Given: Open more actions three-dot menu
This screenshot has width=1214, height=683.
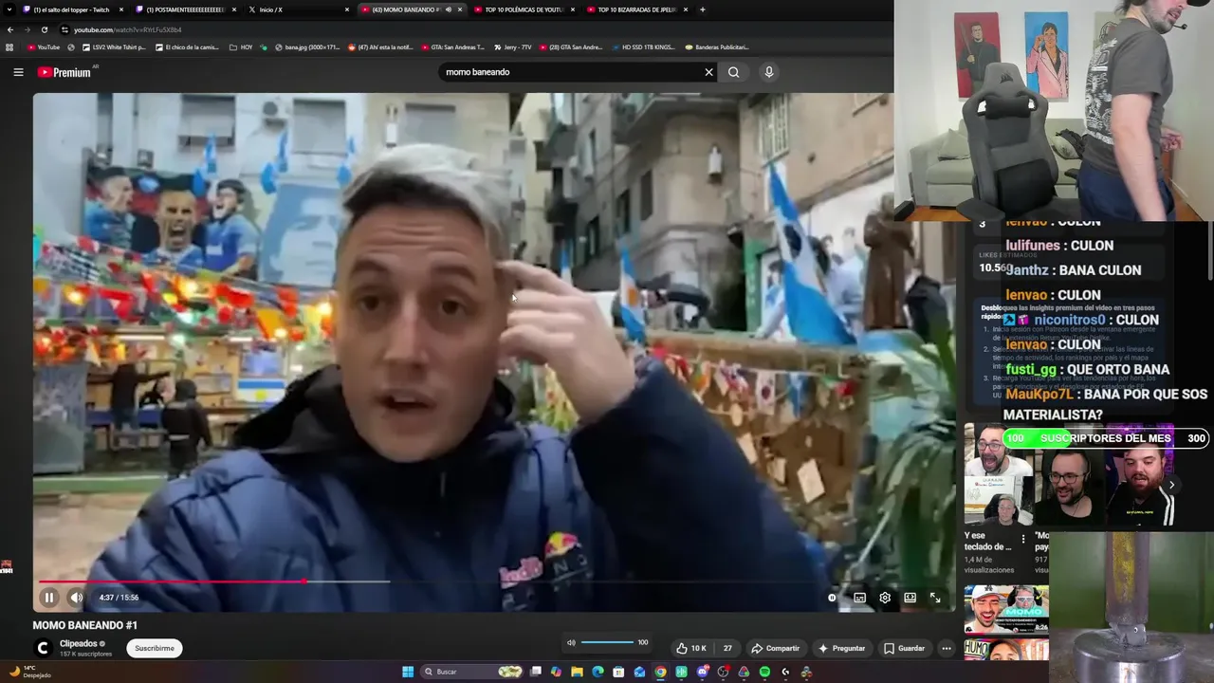Looking at the screenshot, I should click(x=946, y=648).
